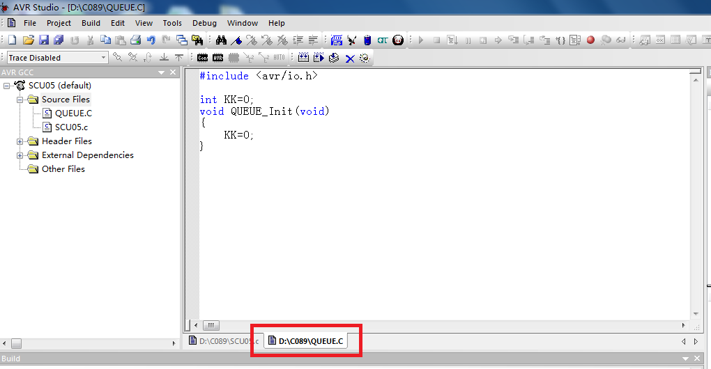Screen dimensions: 711x369
Task: Click the KK=0; line inside function
Action: [x=238, y=135]
